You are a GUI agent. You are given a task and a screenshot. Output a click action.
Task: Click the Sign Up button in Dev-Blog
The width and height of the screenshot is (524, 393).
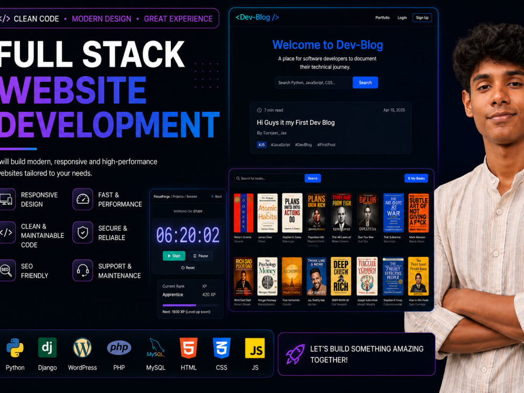tap(422, 18)
